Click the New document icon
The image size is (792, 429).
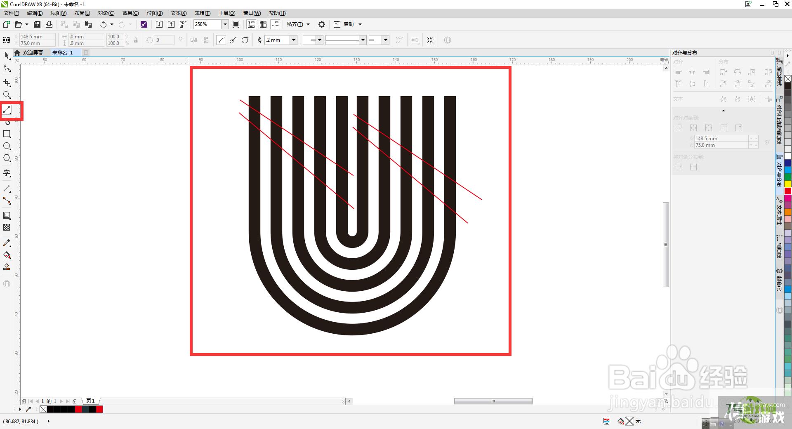point(7,24)
